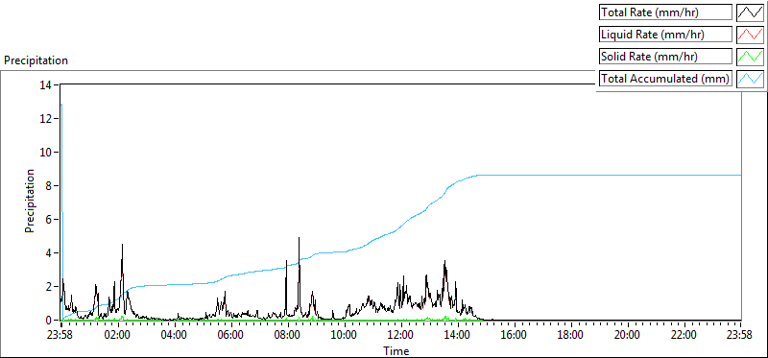Click the 04:00 time axis label

point(175,336)
